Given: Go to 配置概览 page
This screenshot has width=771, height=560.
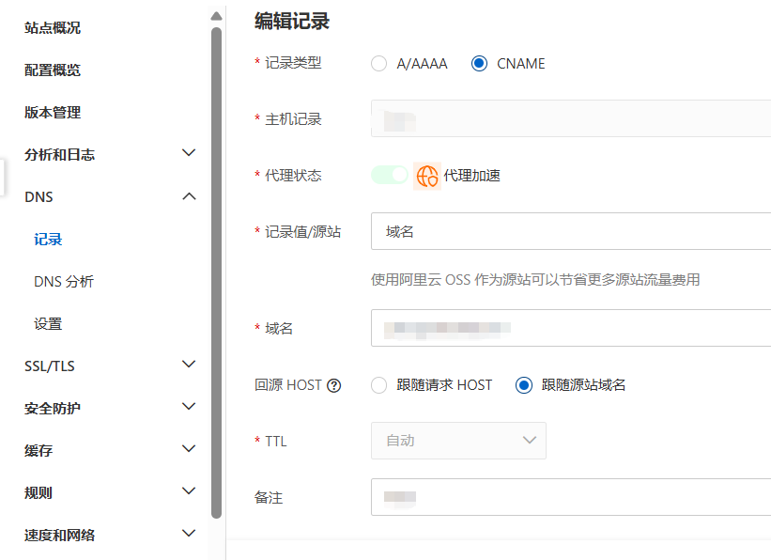Looking at the screenshot, I should [53, 70].
